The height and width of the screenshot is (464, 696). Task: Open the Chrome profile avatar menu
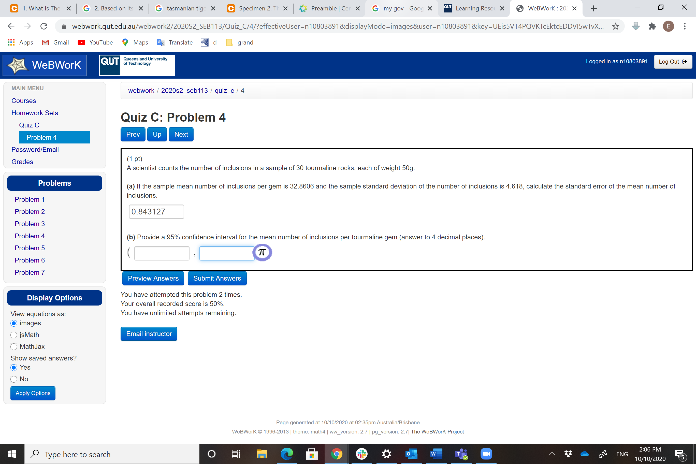click(x=668, y=26)
